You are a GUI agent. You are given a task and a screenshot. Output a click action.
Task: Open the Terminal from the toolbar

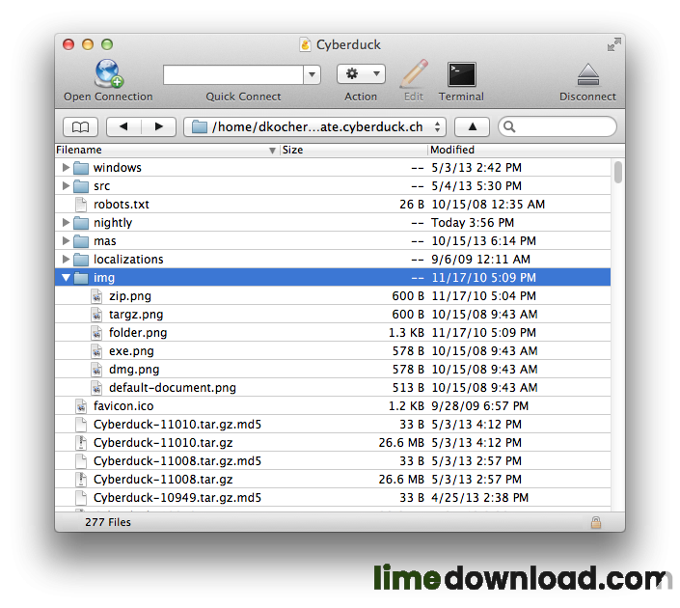tap(461, 74)
